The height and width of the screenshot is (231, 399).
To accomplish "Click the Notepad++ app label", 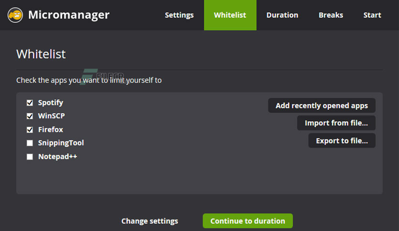I will click(x=57, y=157).
